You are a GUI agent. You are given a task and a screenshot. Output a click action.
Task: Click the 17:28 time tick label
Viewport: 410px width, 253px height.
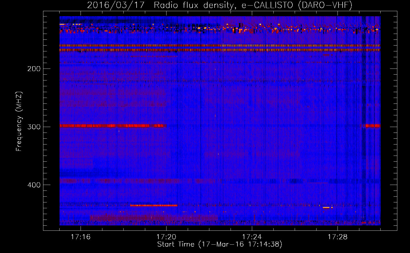pos(338,237)
